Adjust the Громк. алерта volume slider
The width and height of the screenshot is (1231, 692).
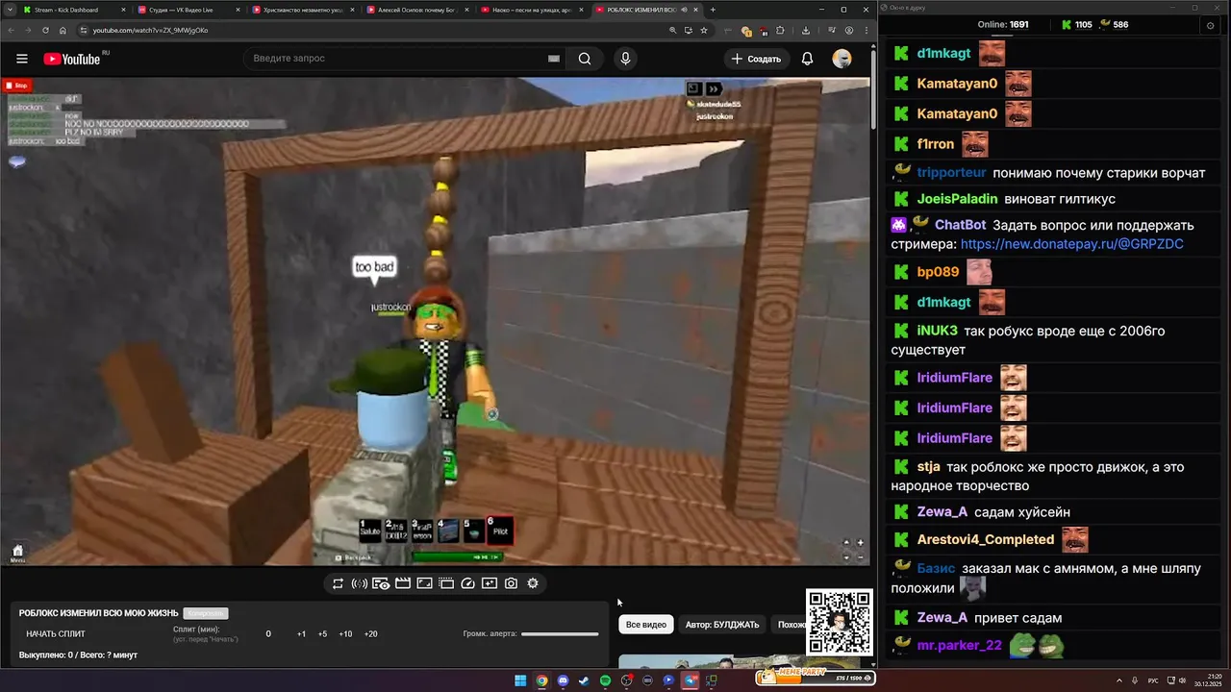click(x=560, y=633)
